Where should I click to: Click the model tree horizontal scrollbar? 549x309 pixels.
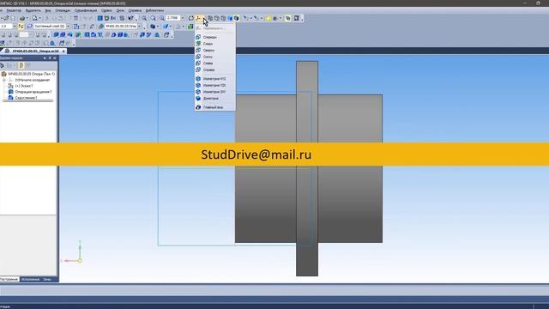28,101
